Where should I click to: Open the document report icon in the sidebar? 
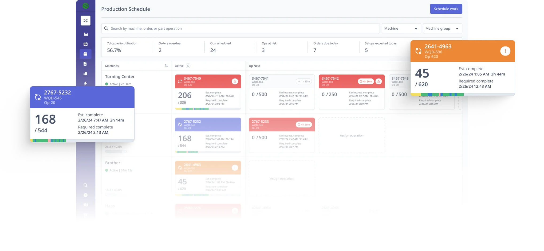85,64
